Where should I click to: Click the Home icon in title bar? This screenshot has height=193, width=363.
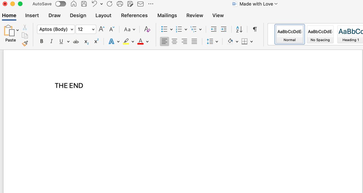[74, 4]
